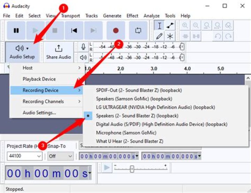Viewport: 251px width, 193px height.
Task: Open the Snap-To Off dropdown
Action: click(61, 156)
